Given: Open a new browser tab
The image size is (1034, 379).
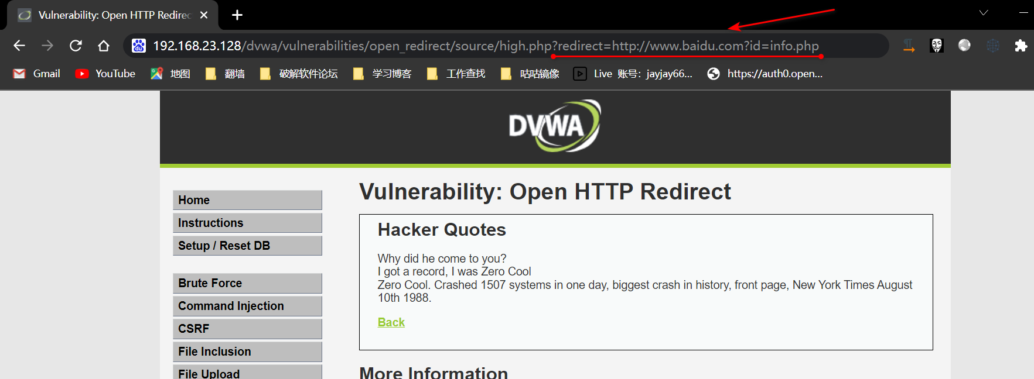Looking at the screenshot, I should pos(237,15).
